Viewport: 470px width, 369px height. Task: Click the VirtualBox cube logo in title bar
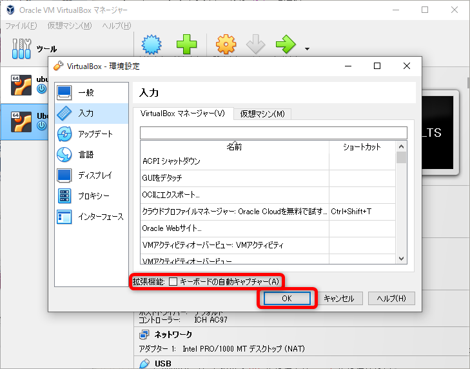pyautogui.click(x=10, y=10)
